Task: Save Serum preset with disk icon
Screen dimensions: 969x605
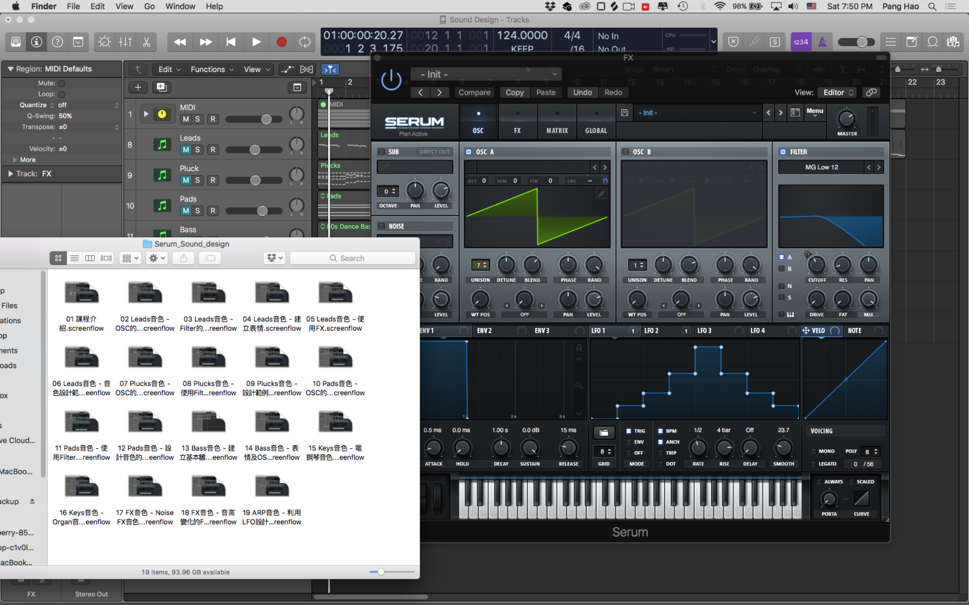Action: [624, 113]
